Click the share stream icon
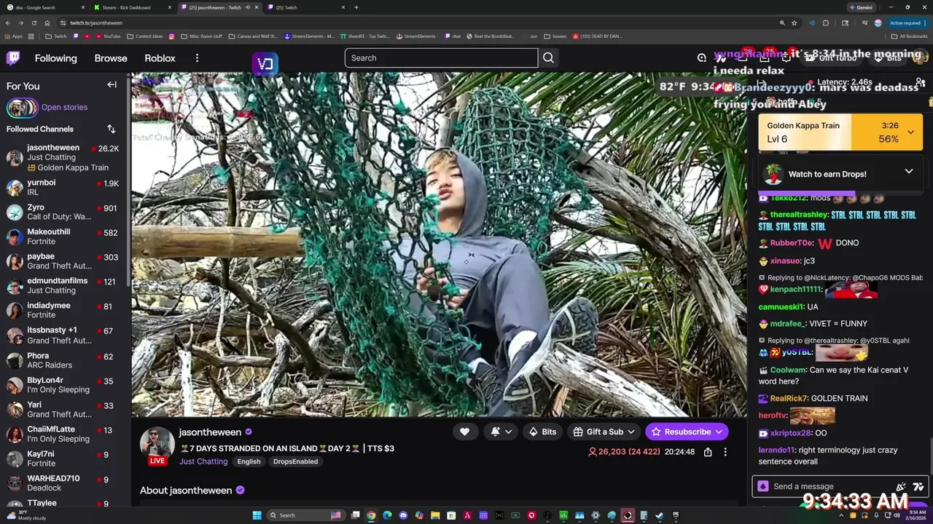933x524 pixels. click(708, 452)
